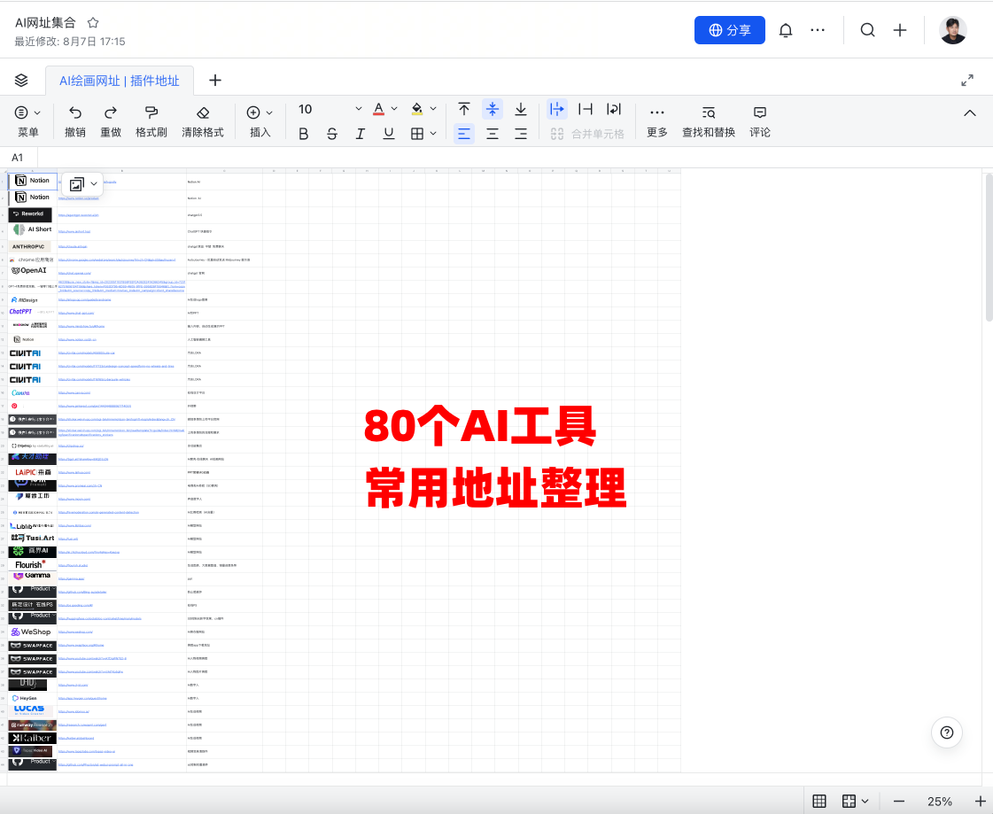Screen dimensions: 993x814
Task: Click 清除格式 clear formatting
Action: 203,120
